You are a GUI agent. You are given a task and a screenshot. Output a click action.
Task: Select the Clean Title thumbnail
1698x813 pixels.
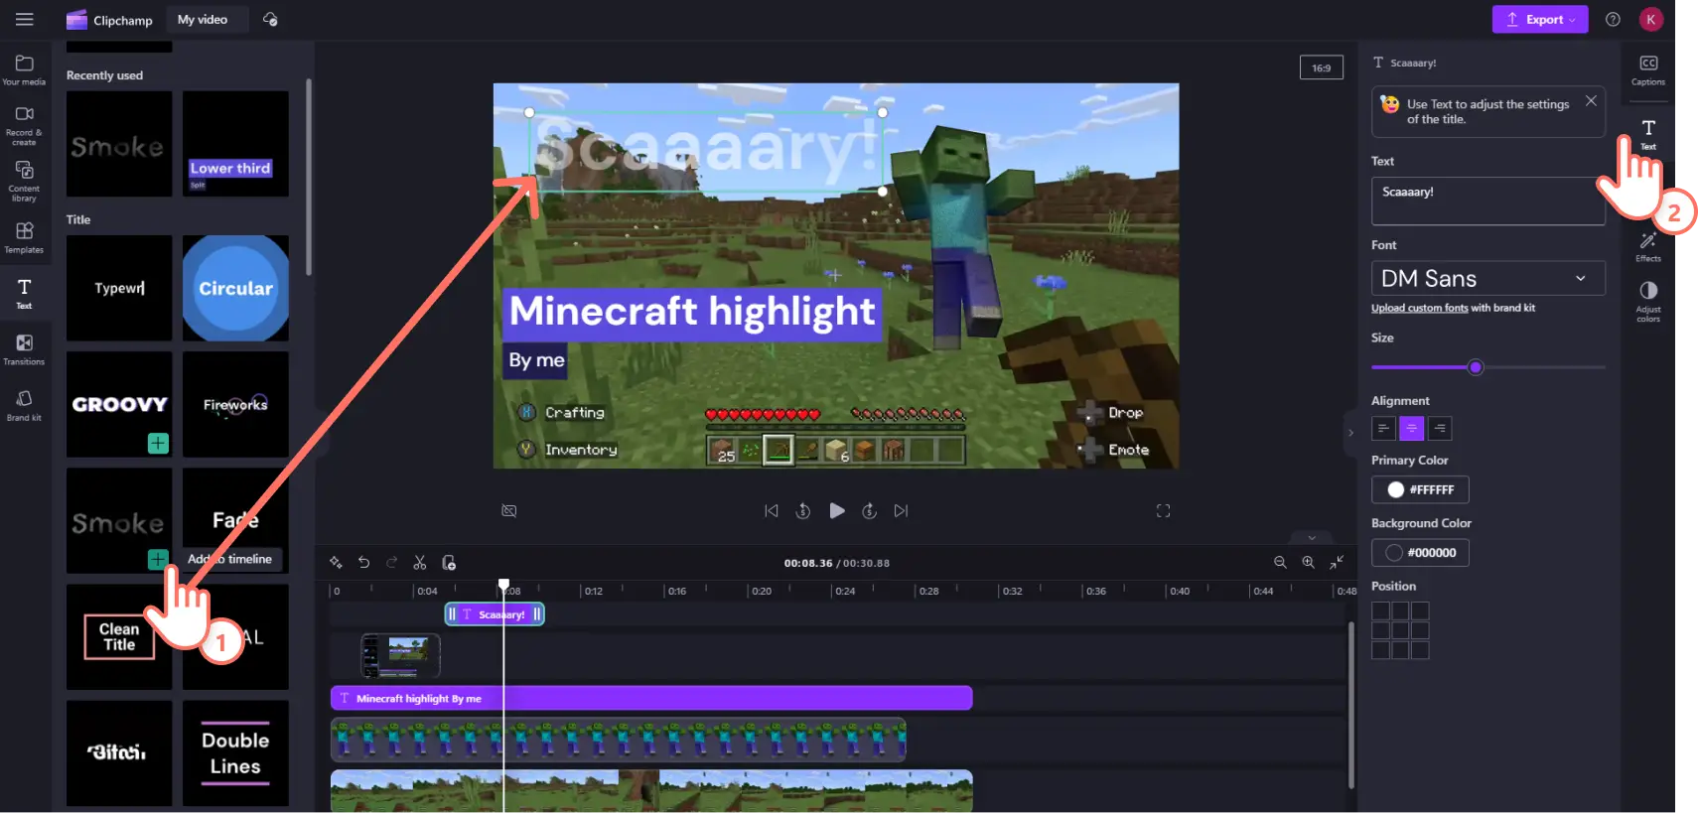pos(119,636)
